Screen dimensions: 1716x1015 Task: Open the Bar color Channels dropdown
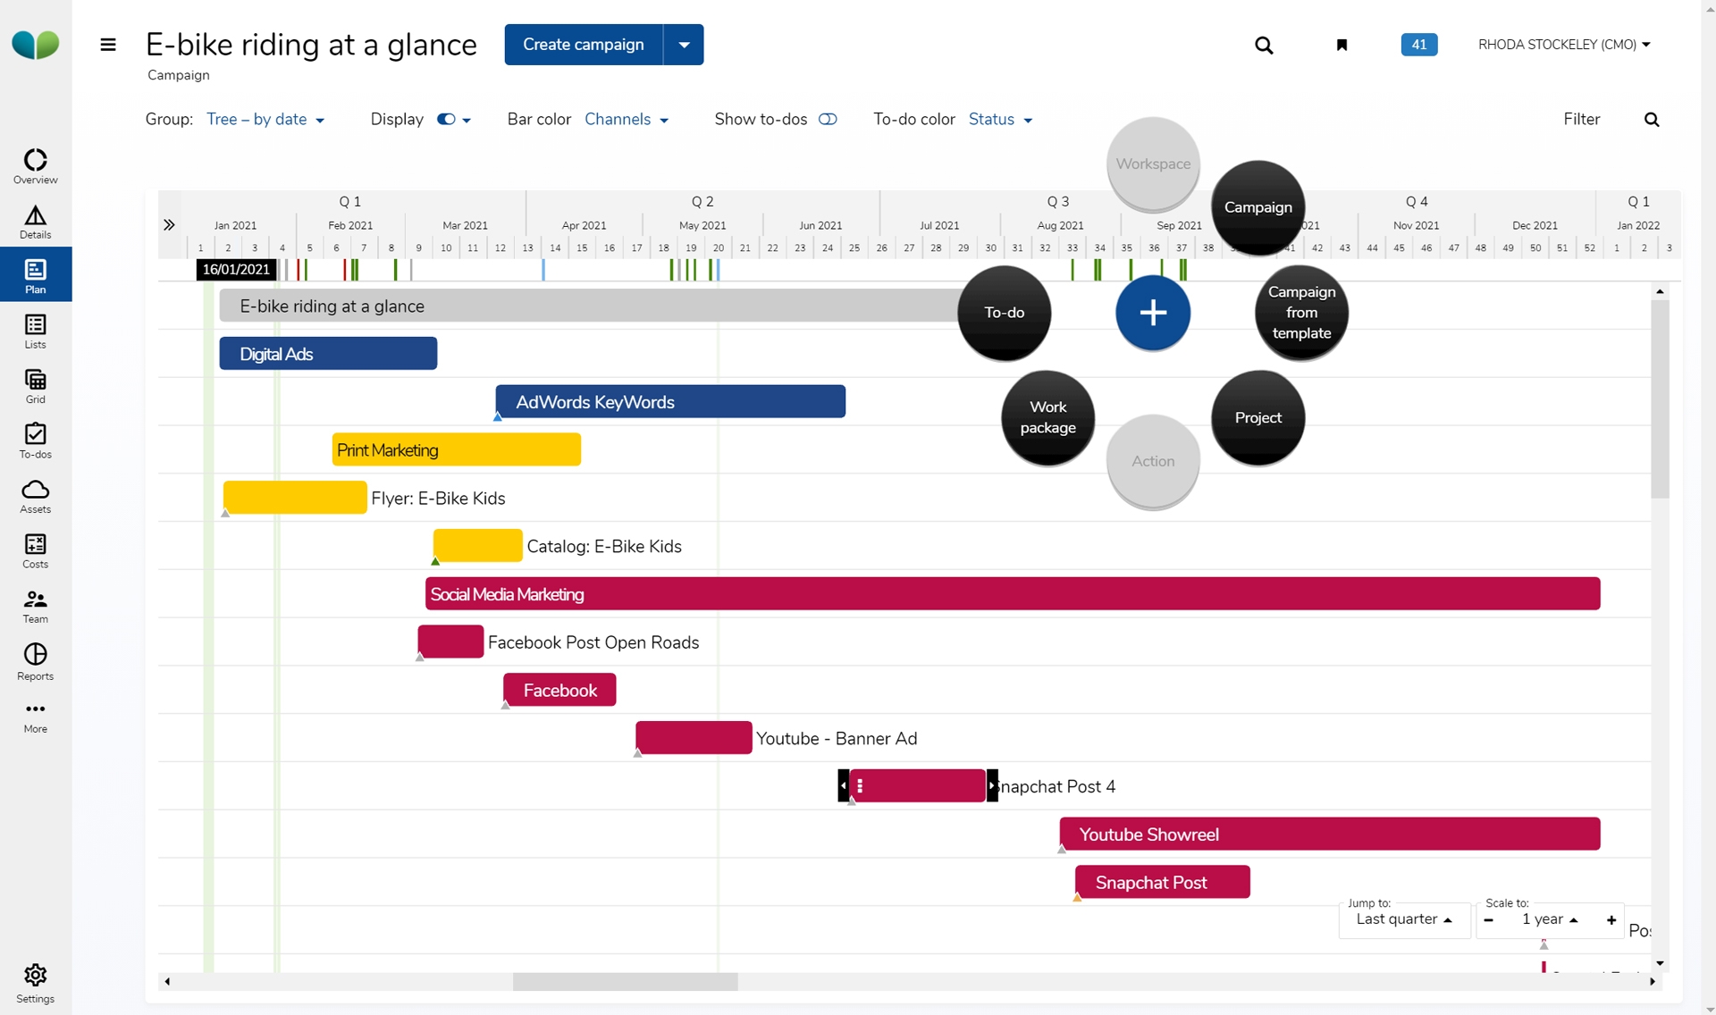pos(627,120)
